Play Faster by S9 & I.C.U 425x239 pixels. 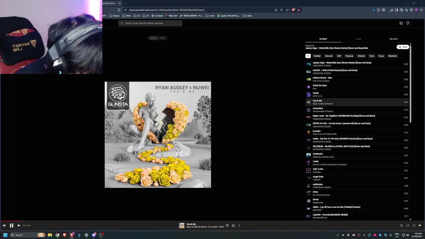357,95
